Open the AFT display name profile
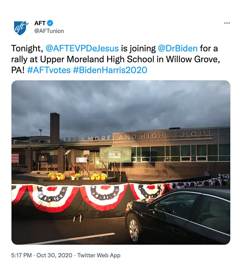The height and width of the screenshot is (277, 246). pos(40,23)
